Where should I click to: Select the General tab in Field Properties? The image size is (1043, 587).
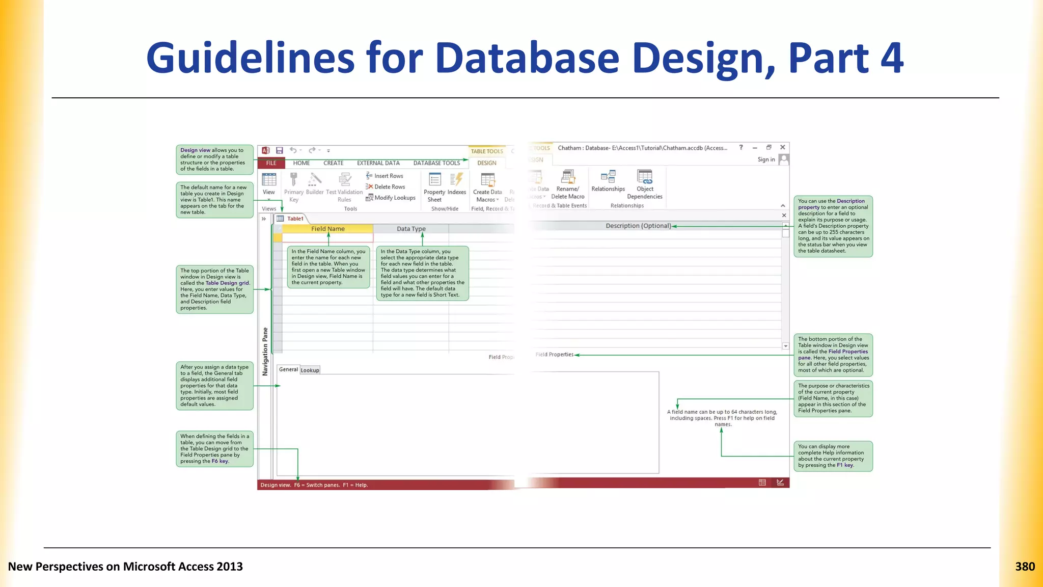click(288, 369)
